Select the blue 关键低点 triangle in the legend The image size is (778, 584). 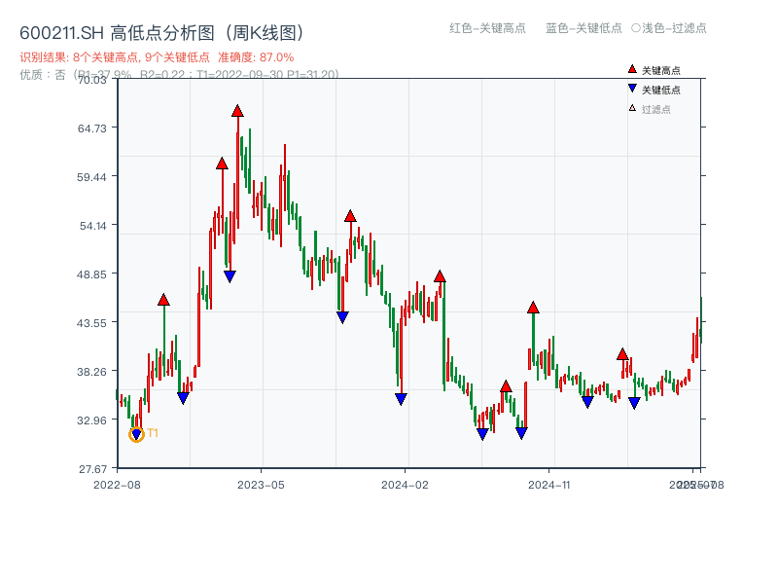630,86
